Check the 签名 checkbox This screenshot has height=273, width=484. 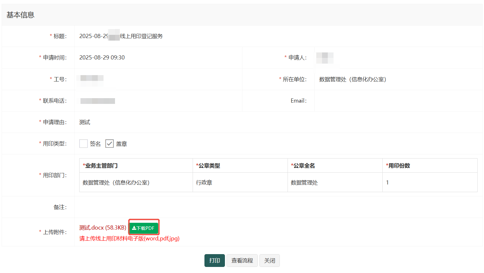click(x=83, y=144)
